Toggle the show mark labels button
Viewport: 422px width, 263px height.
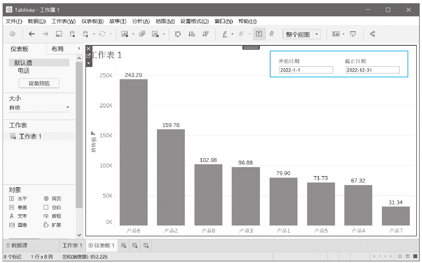pos(259,34)
